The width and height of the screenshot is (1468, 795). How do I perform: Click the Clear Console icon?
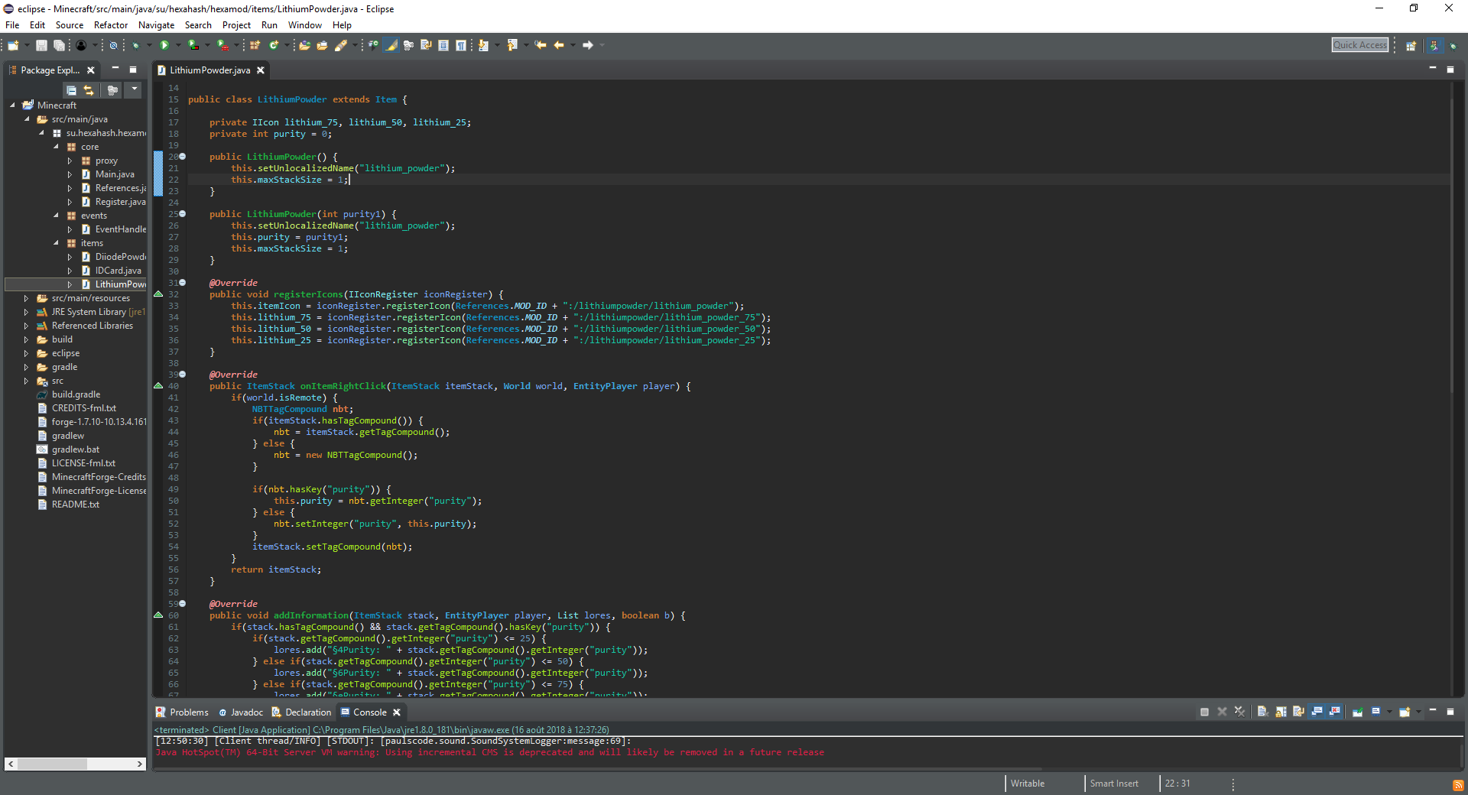(1262, 712)
